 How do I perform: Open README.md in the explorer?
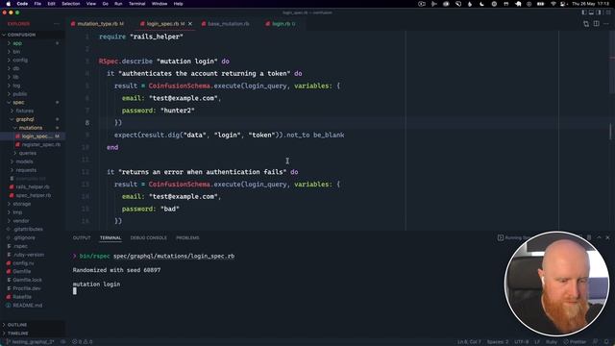(27, 306)
